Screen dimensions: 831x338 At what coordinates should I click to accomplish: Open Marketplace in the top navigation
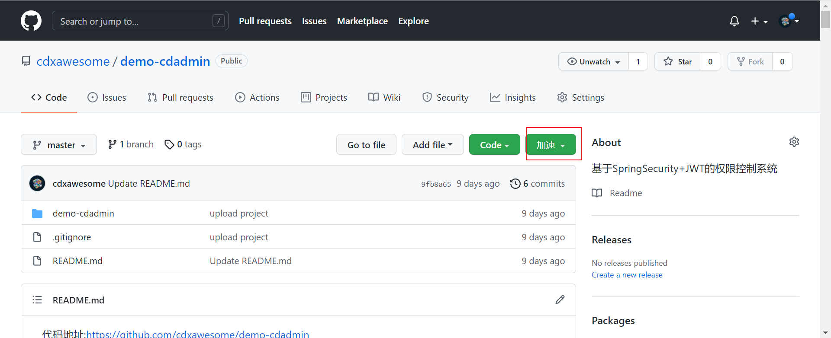(362, 21)
